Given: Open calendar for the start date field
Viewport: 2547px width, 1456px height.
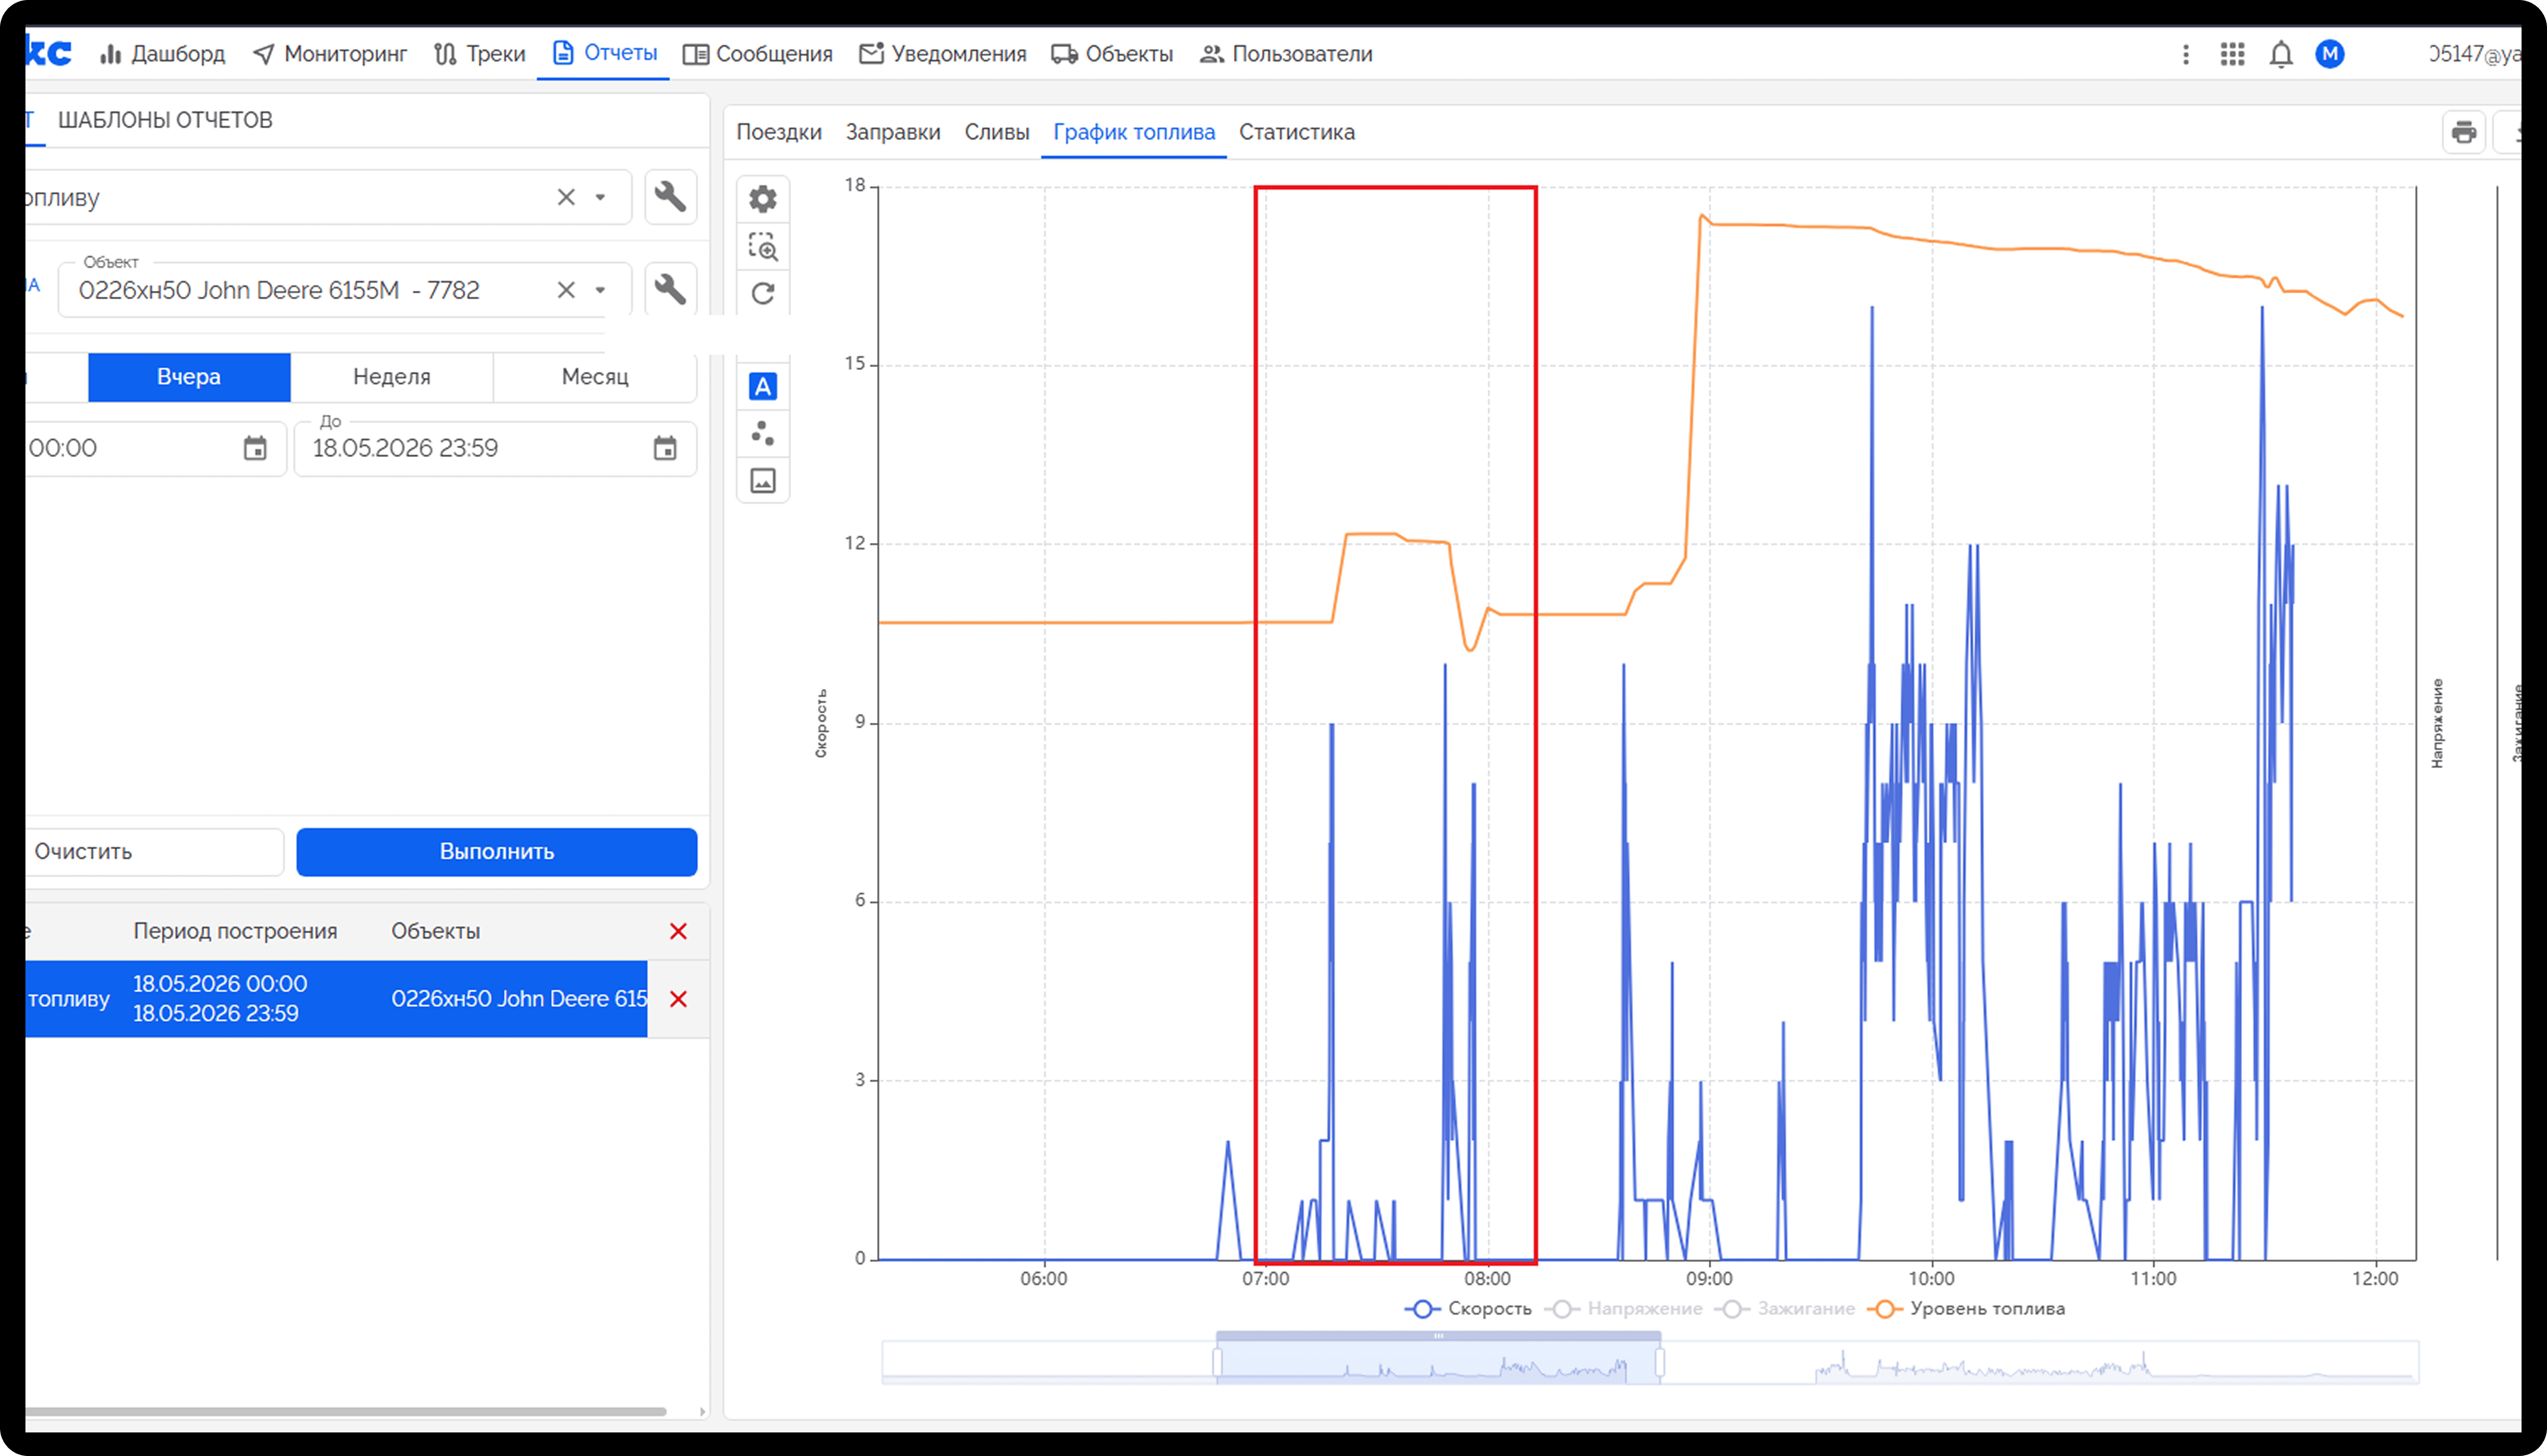Looking at the screenshot, I should click(x=255, y=448).
